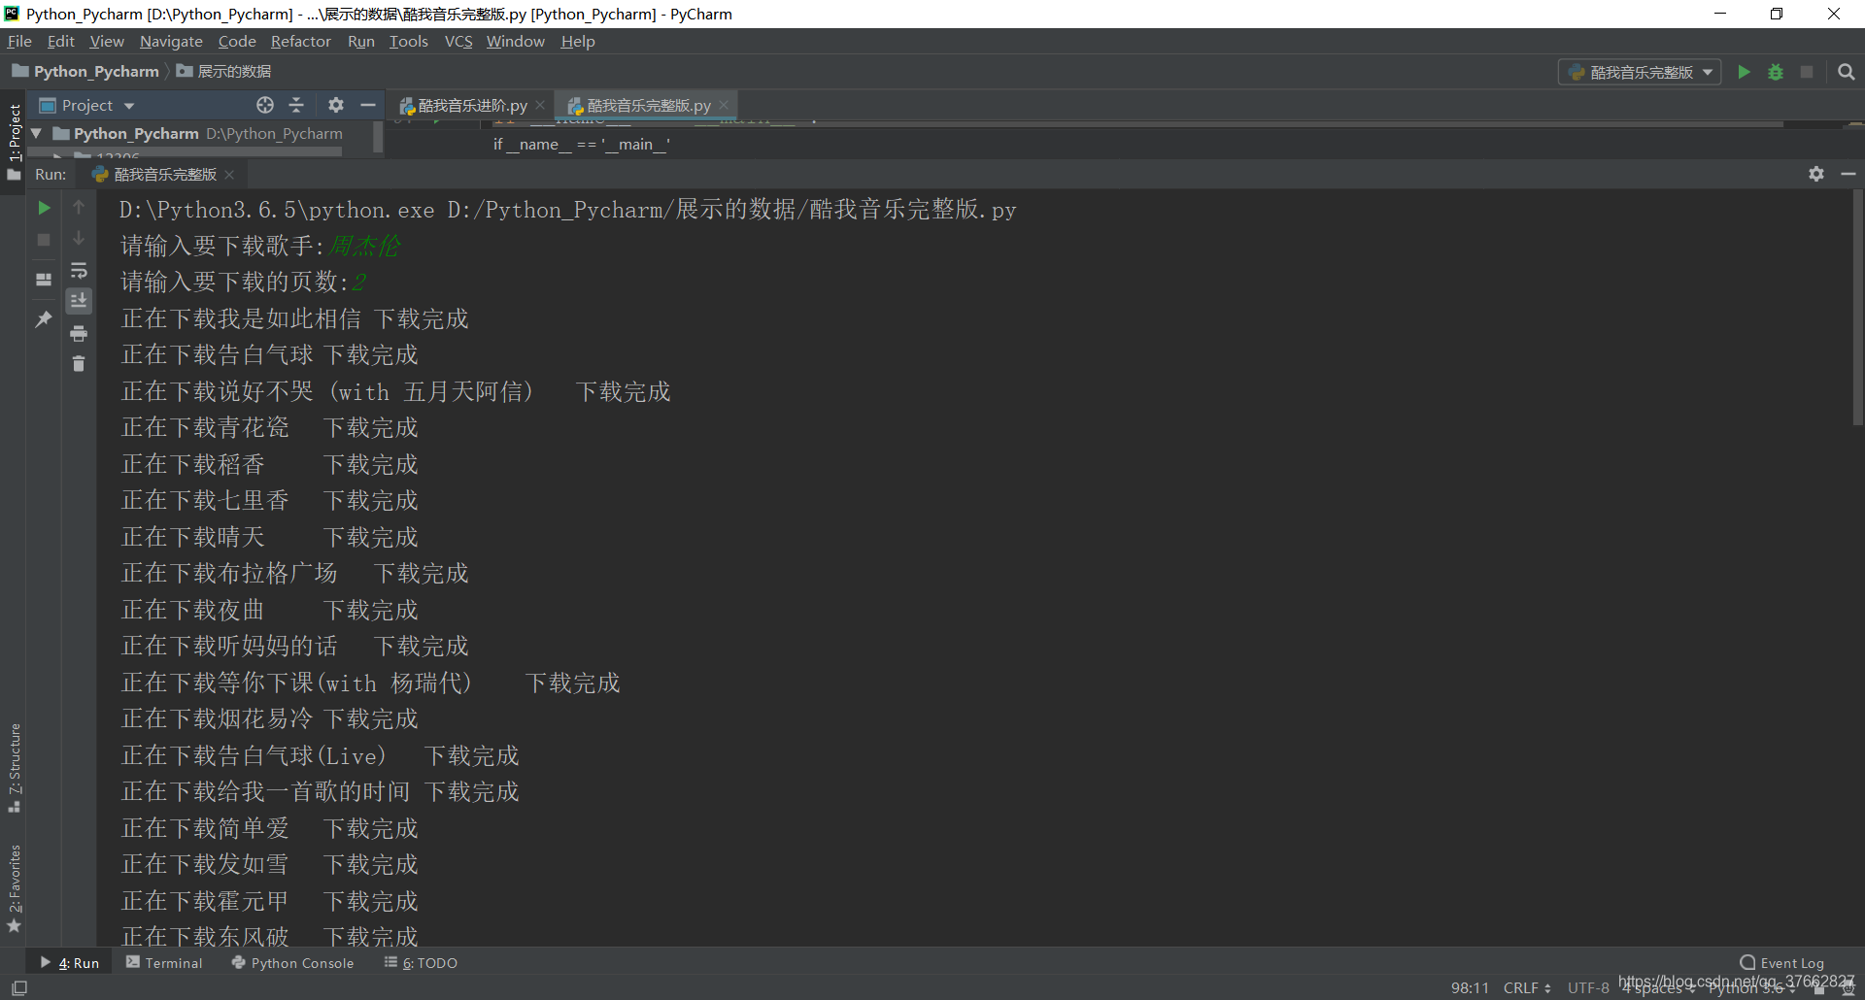Open the Terminal tool window
Image resolution: width=1865 pixels, height=1000 pixels.
click(x=164, y=962)
